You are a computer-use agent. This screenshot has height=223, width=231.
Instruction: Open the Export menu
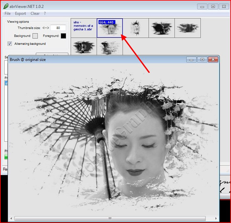20,14
